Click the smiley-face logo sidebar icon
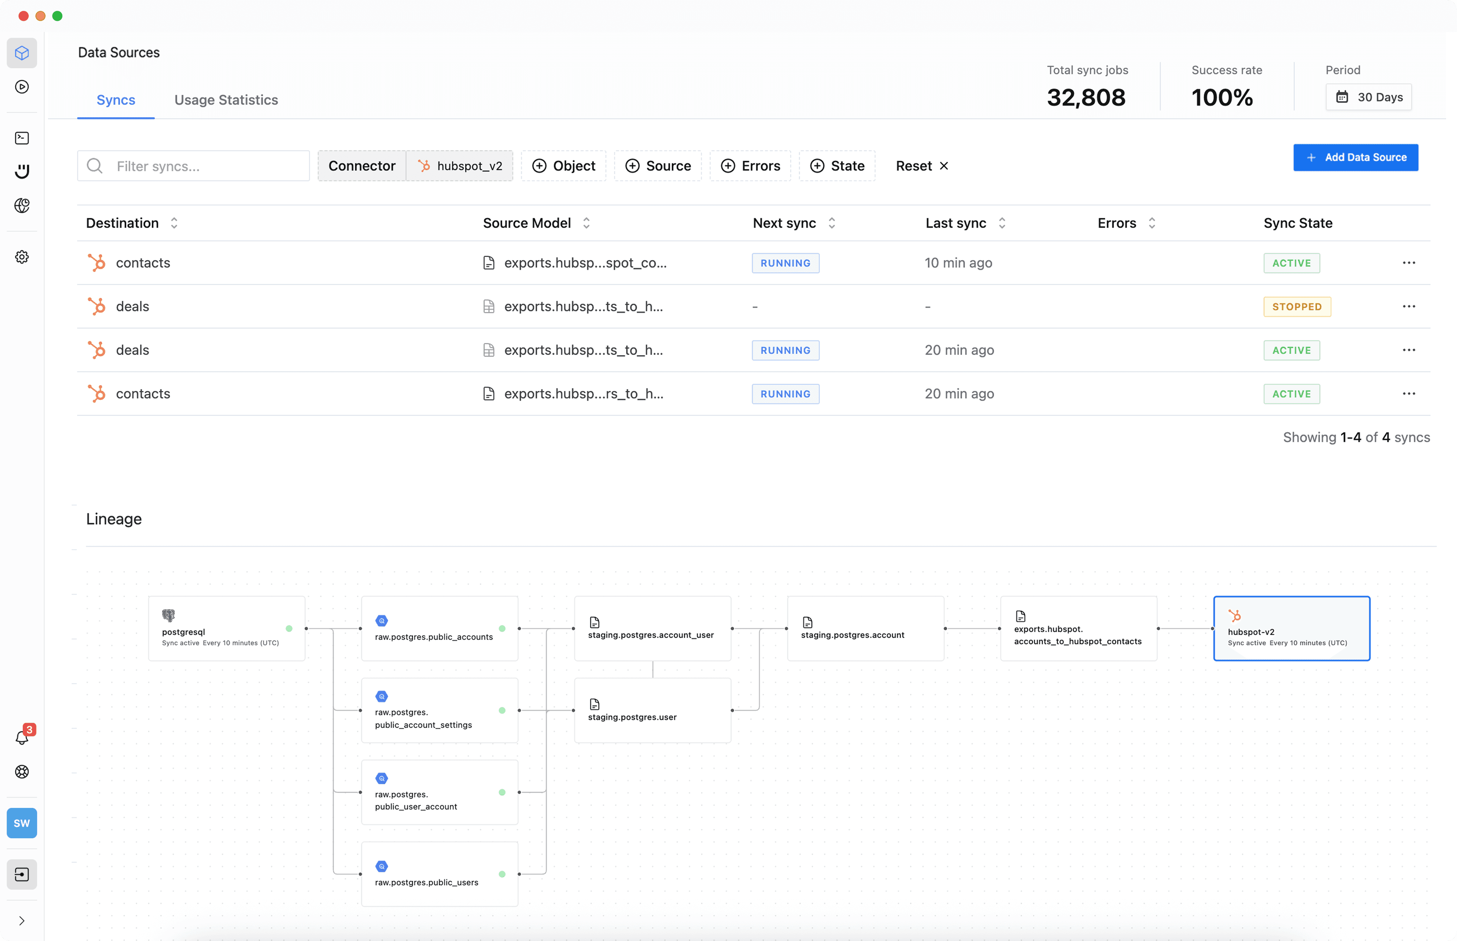Image resolution: width=1457 pixels, height=941 pixels. tap(22, 172)
